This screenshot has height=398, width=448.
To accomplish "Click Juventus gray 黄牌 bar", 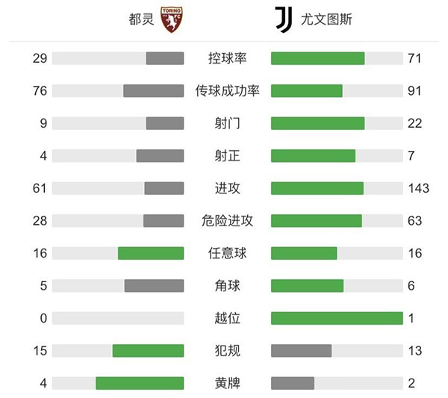I will (293, 383).
